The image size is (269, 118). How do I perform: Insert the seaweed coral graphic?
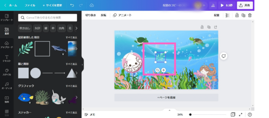[42, 97]
